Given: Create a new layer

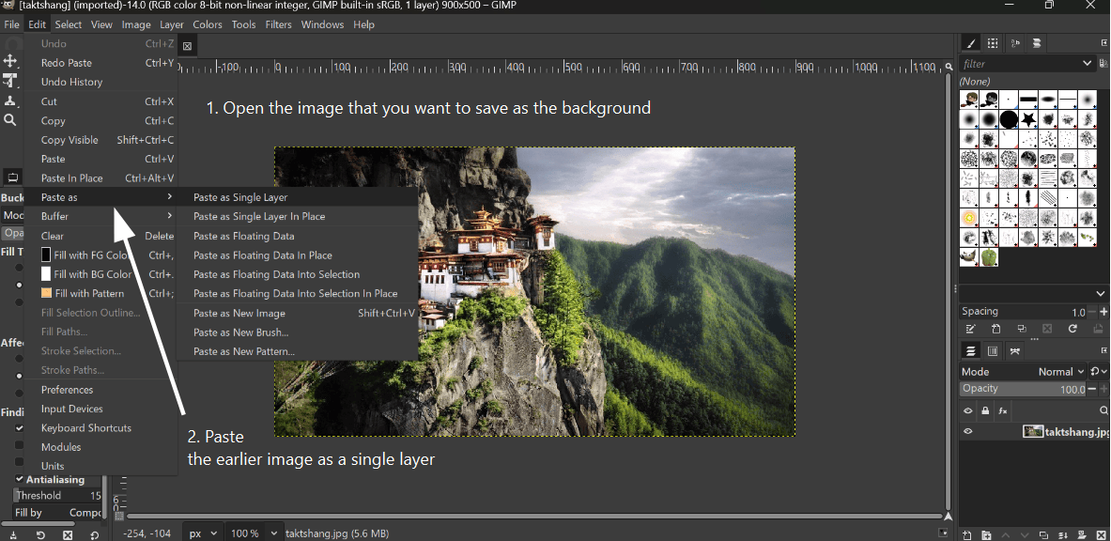Looking at the screenshot, I should coord(965,533).
